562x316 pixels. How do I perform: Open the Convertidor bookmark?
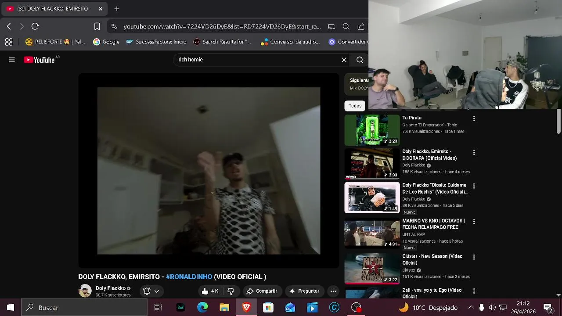click(x=348, y=42)
